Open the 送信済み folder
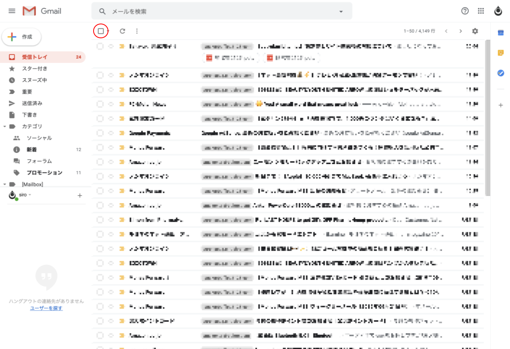This screenshot has width=510, height=349. (32, 103)
